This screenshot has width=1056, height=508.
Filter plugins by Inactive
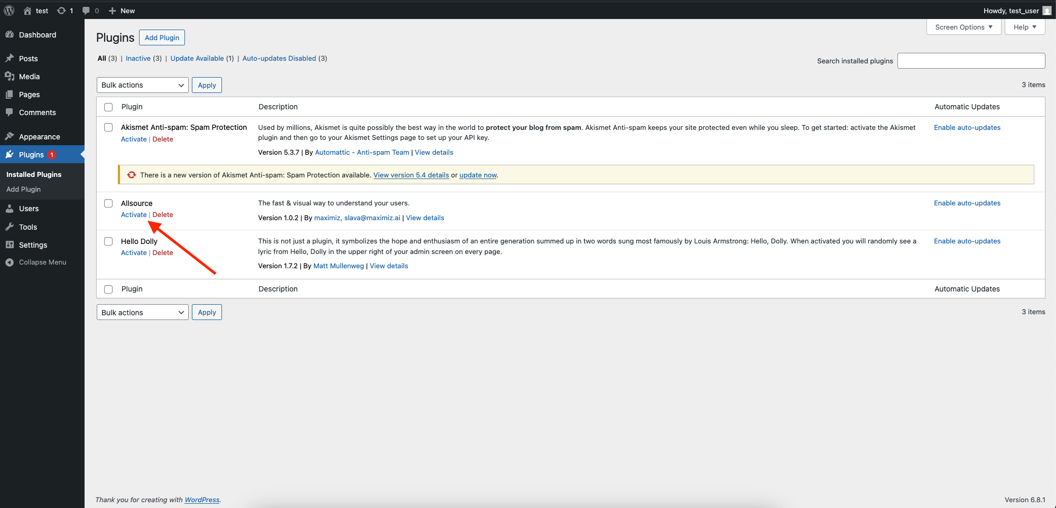pyautogui.click(x=138, y=58)
